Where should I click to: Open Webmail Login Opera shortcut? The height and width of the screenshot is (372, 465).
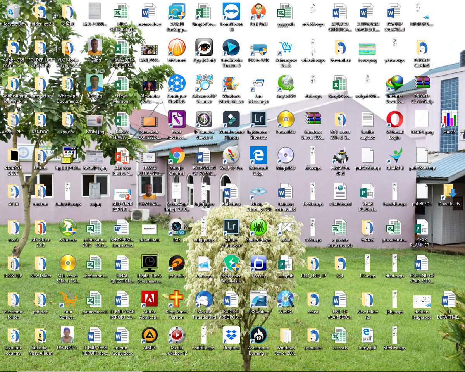click(x=394, y=119)
